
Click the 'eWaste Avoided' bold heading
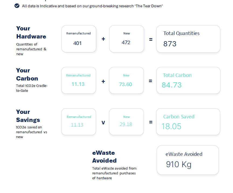coord(104,157)
